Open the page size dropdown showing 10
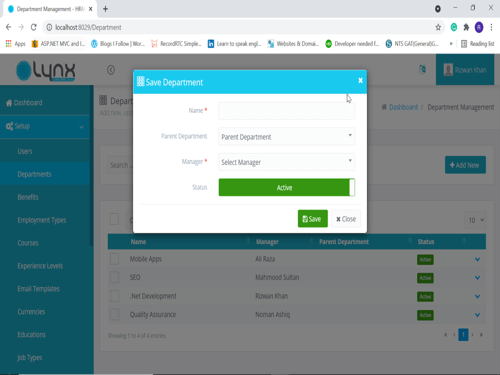This screenshot has width=500, height=375. pos(475,220)
